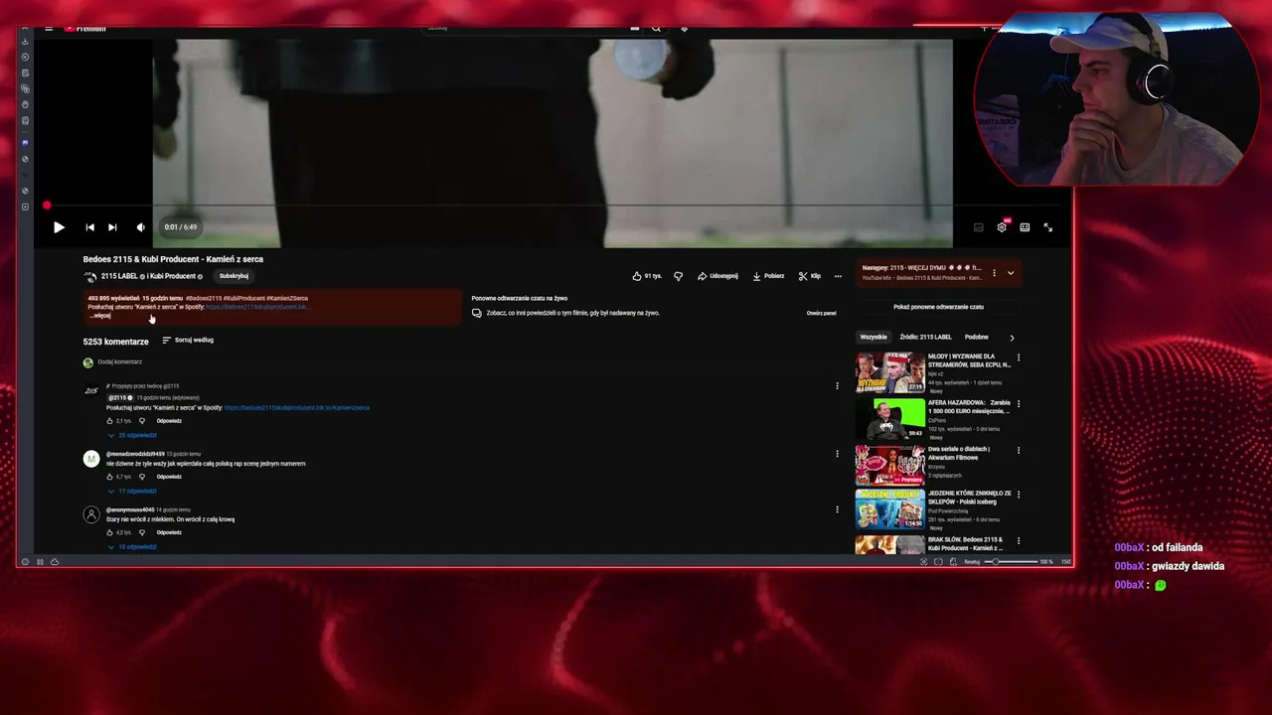
Task: Mute the video with speaker icon
Action: (x=140, y=227)
